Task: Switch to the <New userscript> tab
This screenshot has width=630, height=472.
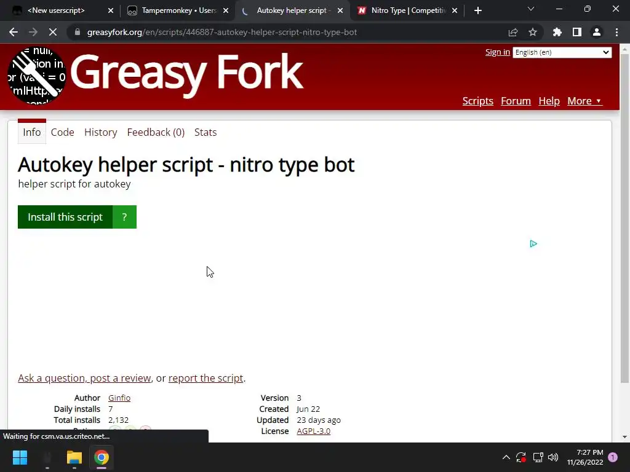Action: [x=56, y=11]
